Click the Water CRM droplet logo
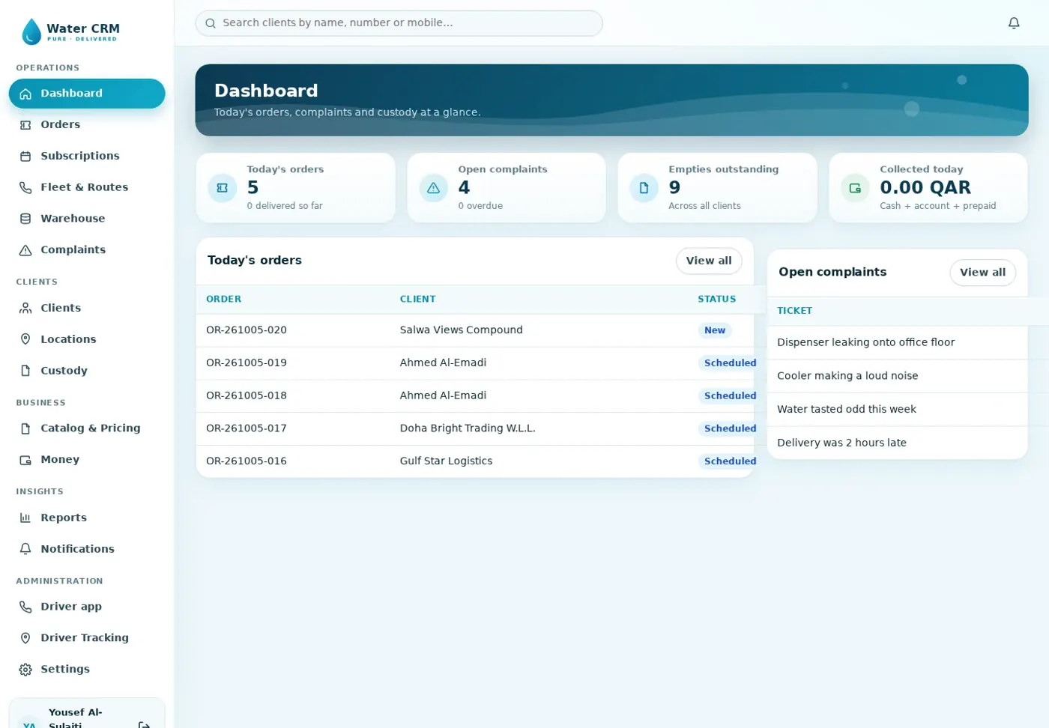Screen dimensions: 1049x728 pyautogui.click(x=31, y=31)
